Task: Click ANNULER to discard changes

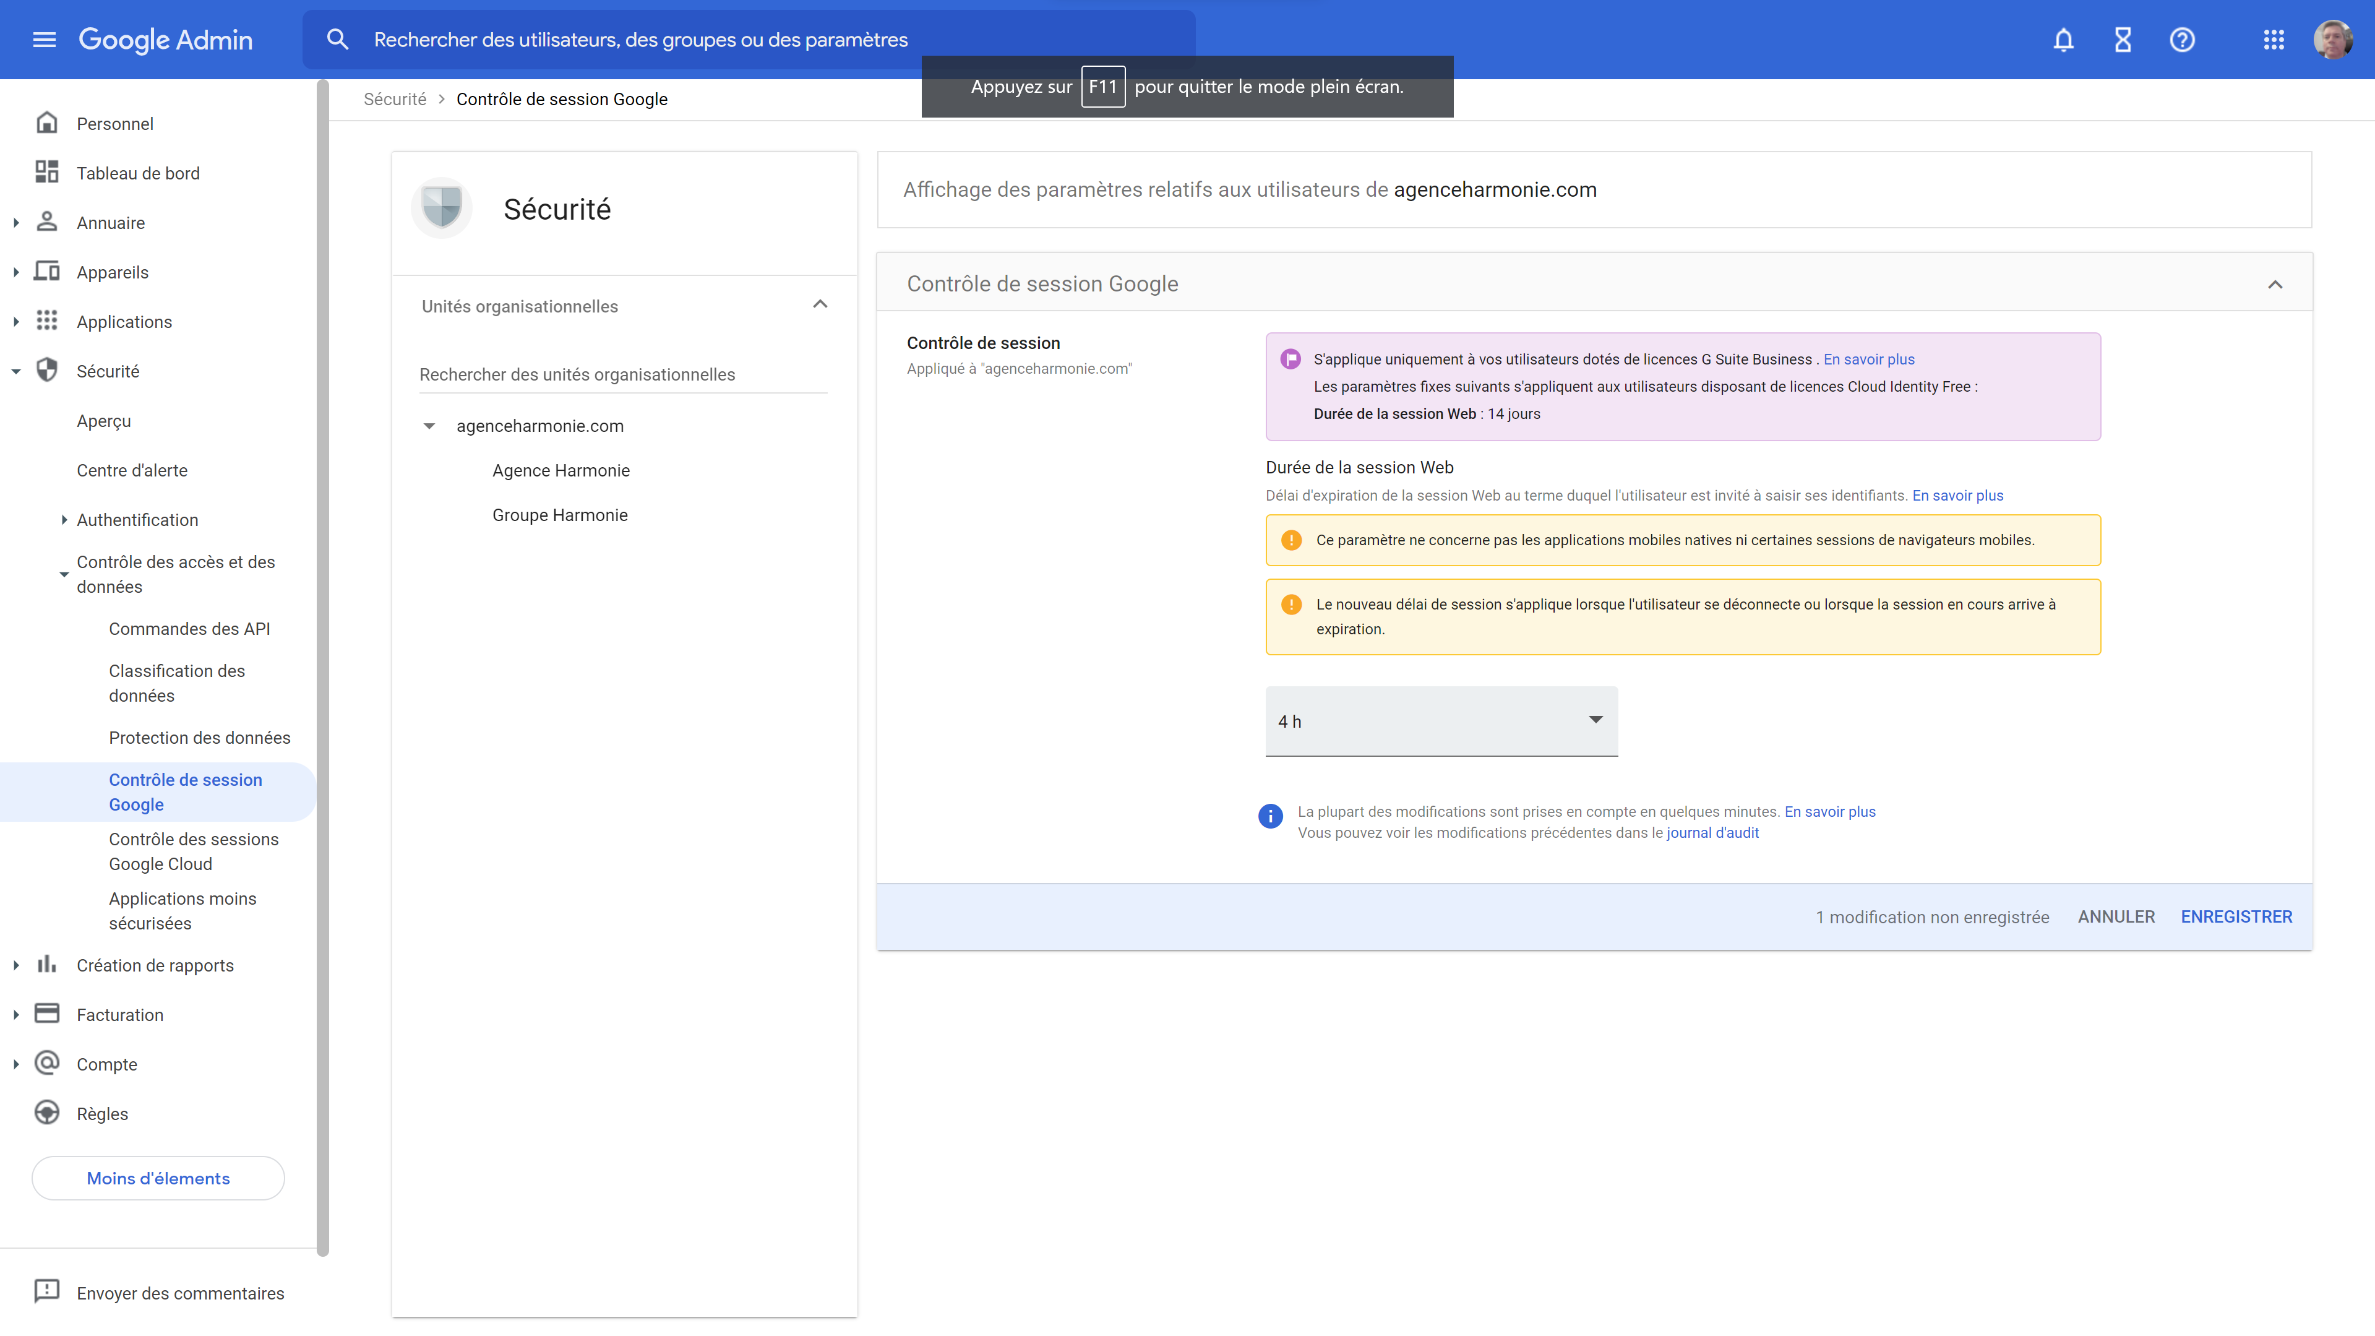Action: (2116, 916)
